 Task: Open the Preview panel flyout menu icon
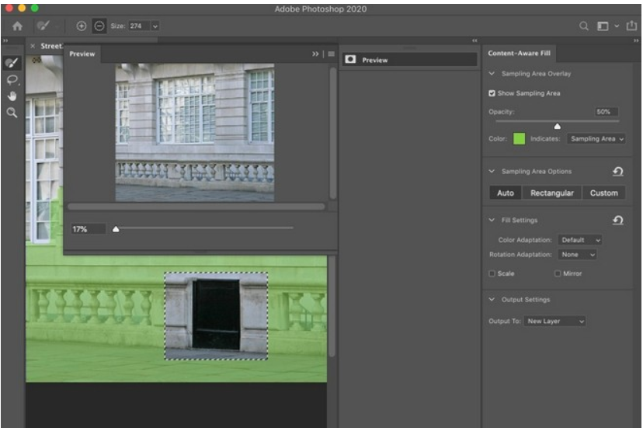[331, 54]
